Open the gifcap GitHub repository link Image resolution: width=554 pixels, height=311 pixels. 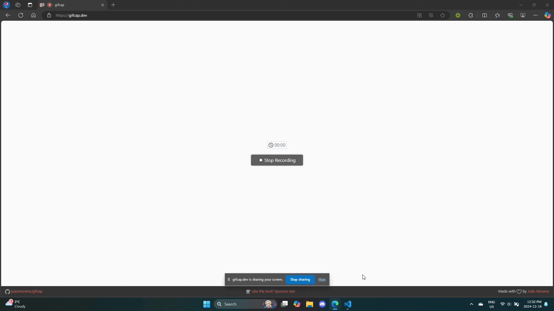[x=27, y=291]
